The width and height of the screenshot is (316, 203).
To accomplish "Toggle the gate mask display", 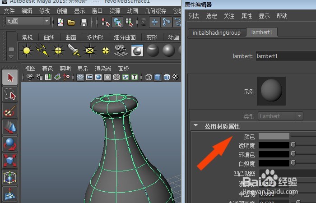I will (x=107, y=77).
